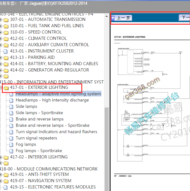The width and height of the screenshot is (190, 191).
Task: Click document icon beside Side lamps
Action: [x=11, y=107]
